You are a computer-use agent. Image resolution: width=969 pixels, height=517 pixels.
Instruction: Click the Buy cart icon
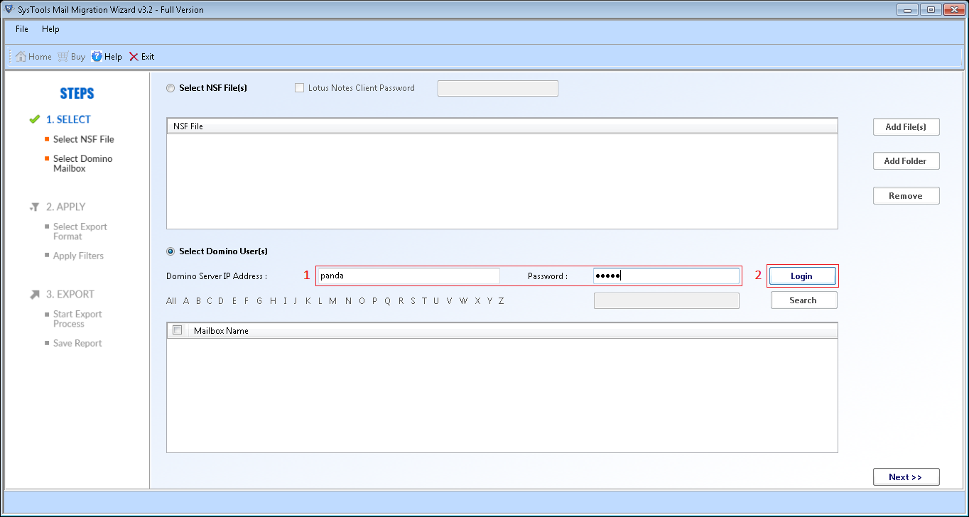point(63,57)
